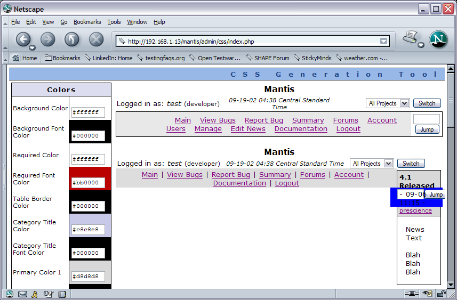This screenshot has height=300, width=457.
Task: Open the Back button history dropdown arrow
Action: point(33,48)
